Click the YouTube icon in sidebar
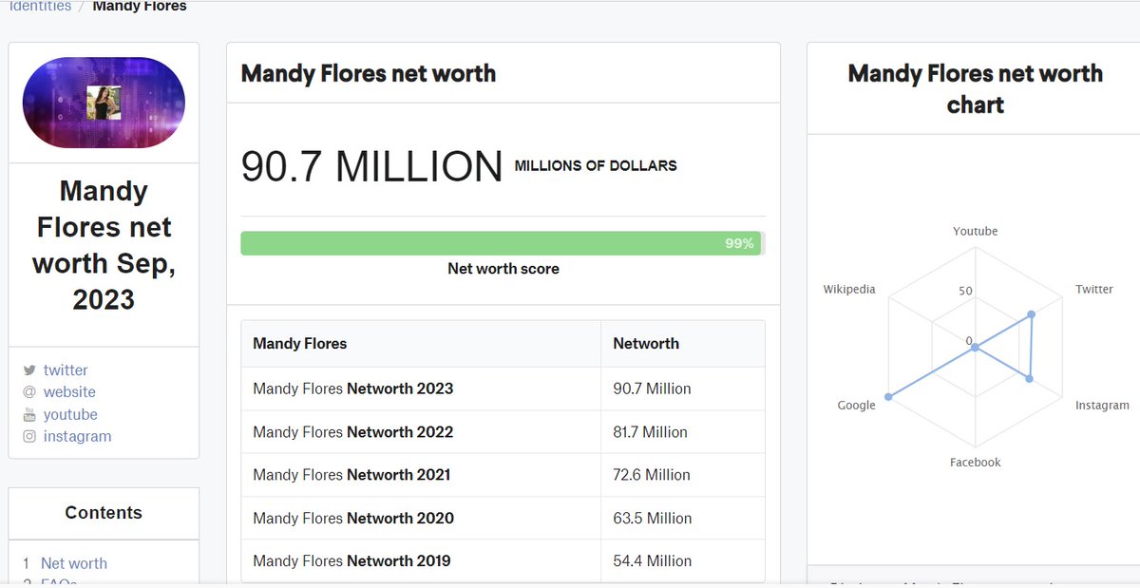Viewport: 1140px width, 588px height. point(29,415)
